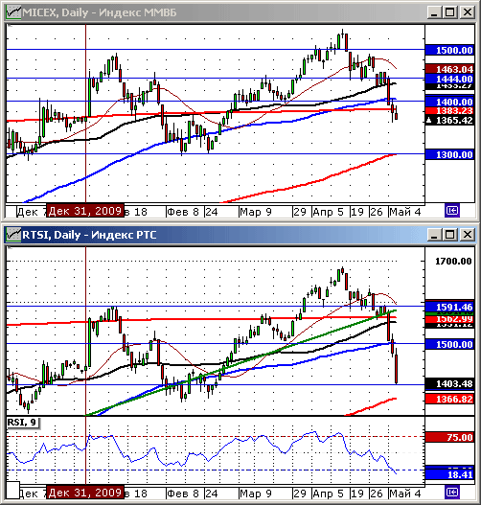
Task: Click the Мар 9 date label in RTSI time axis
Action: (x=256, y=494)
